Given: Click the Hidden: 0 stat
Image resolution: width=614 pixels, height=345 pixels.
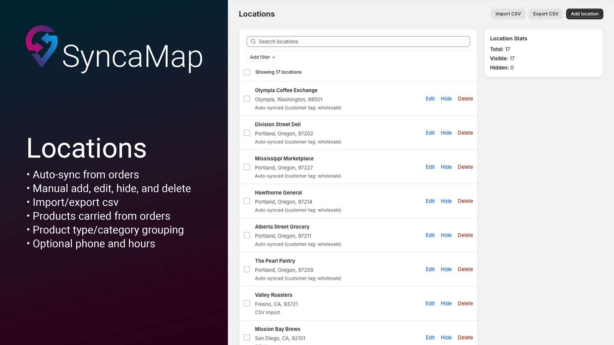Looking at the screenshot, I should point(502,67).
